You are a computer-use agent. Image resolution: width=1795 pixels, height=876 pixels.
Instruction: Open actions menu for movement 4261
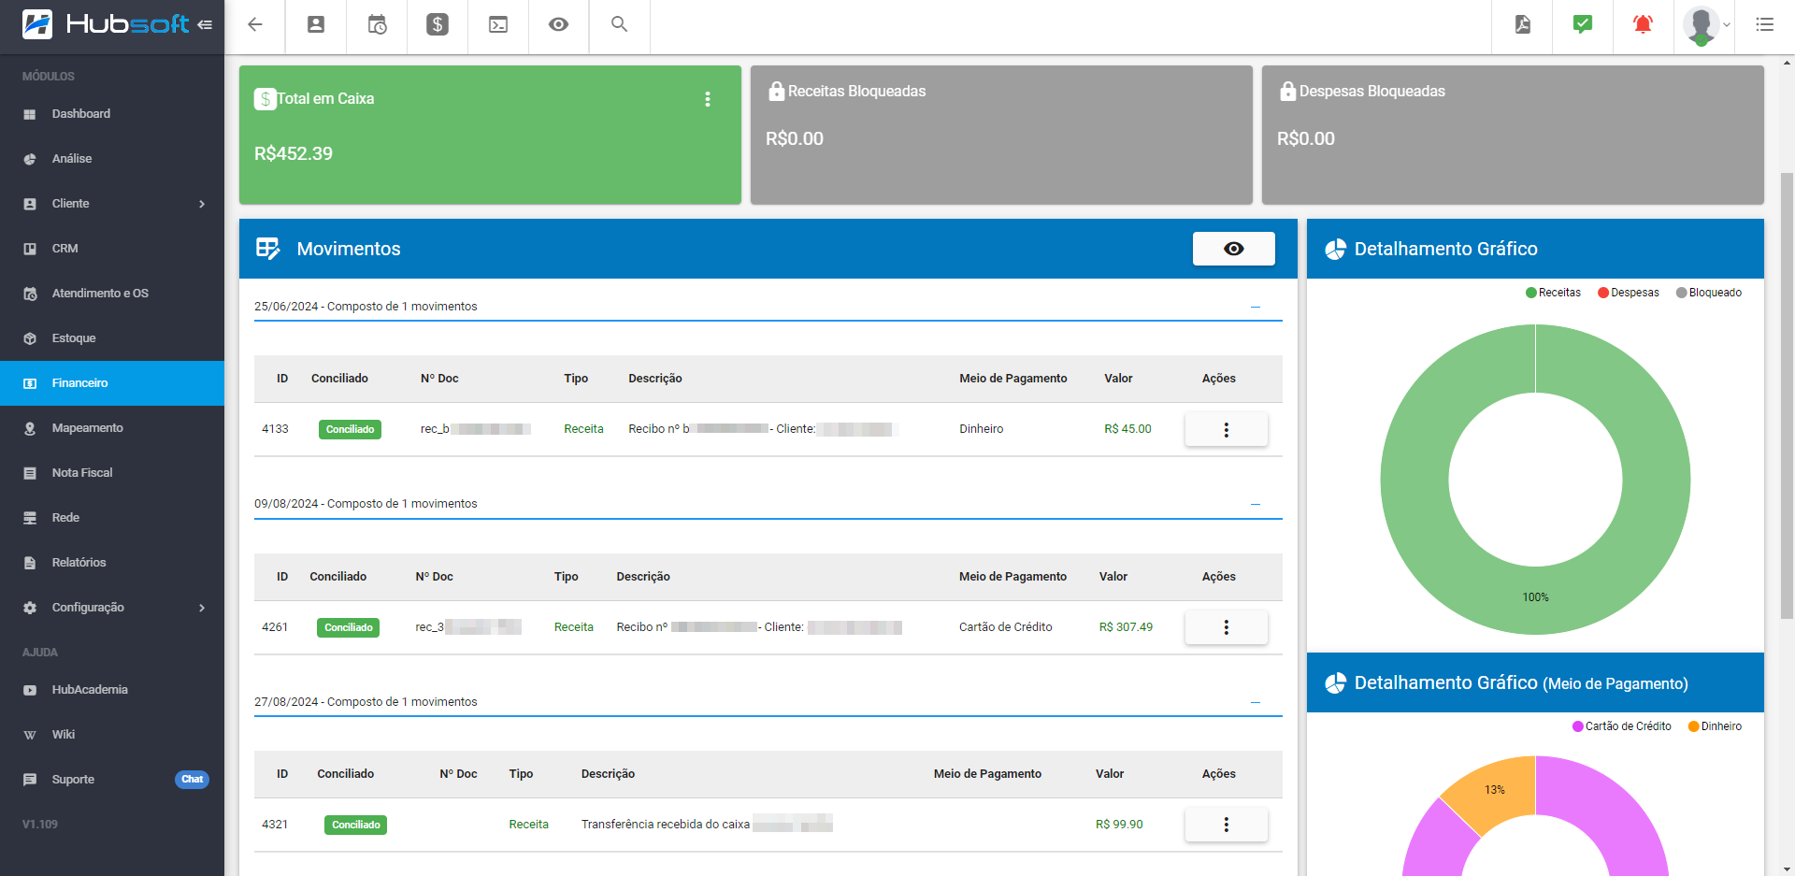point(1226,627)
